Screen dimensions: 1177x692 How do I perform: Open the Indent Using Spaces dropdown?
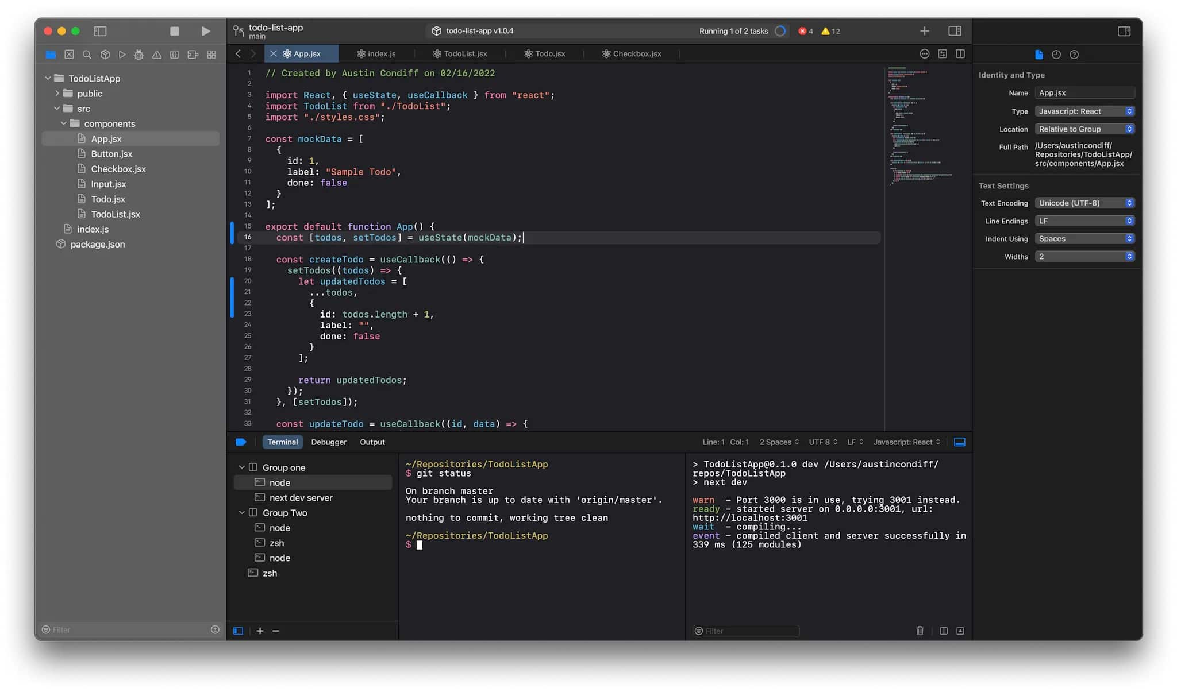point(1084,239)
